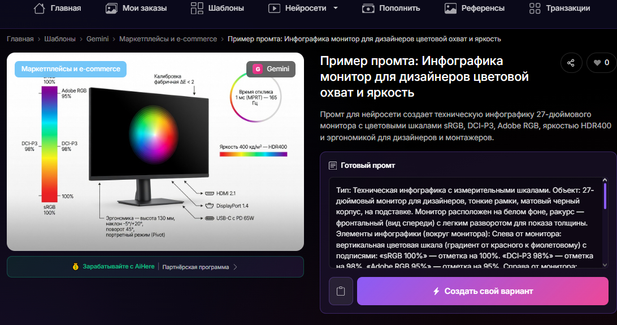Click the prompt text scrollbar thumb
This screenshot has height=325, width=617.
click(x=605, y=197)
